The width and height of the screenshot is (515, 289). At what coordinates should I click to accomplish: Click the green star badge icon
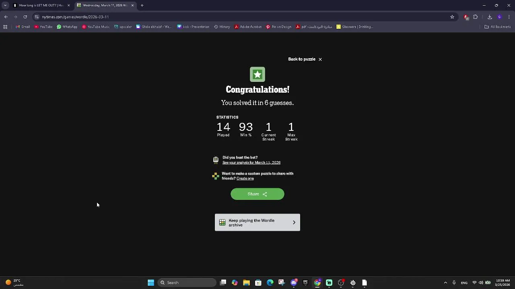[257, 75]
